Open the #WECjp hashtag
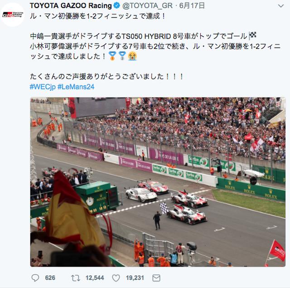Viewport: 290px width, 288px height. pos(43,87)
